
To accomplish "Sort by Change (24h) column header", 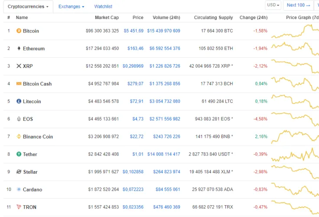I will pos(253,18).
